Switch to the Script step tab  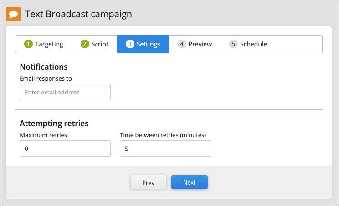[94, 44]
